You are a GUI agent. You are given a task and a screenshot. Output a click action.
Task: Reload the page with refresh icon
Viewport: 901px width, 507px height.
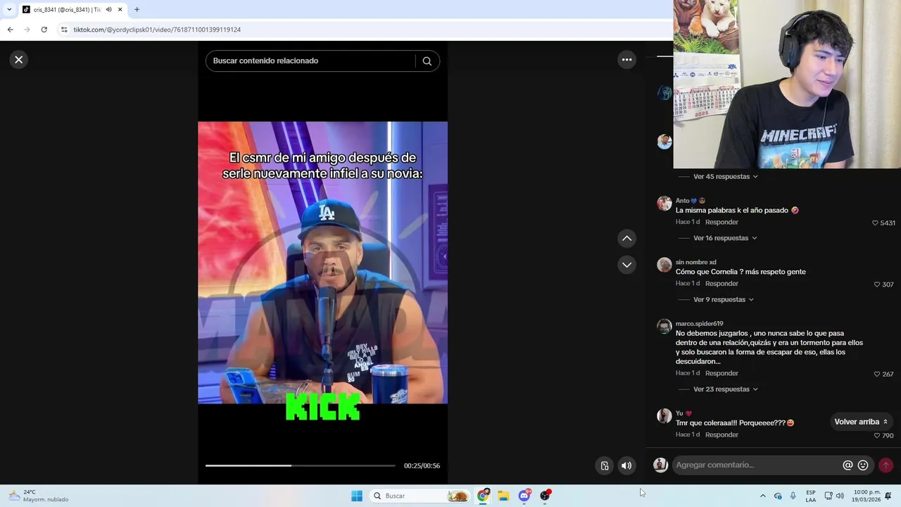pyautogui.click(x=44, y=30)
